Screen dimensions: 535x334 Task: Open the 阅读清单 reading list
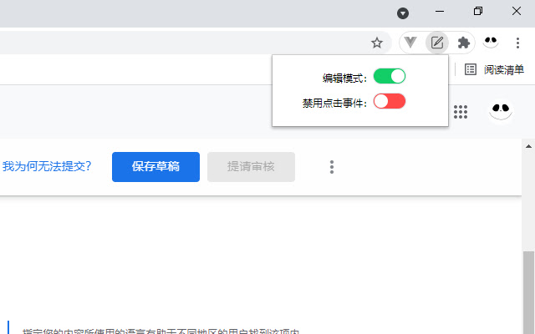tap(495, 69)
